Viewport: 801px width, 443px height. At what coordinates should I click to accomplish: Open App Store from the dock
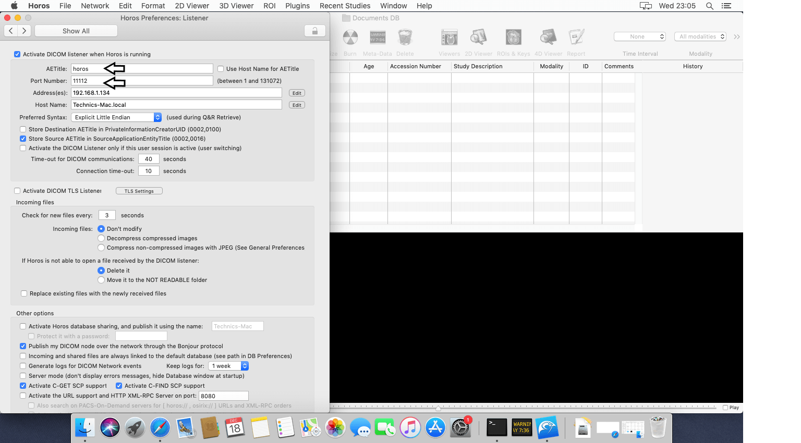(435, 428)
